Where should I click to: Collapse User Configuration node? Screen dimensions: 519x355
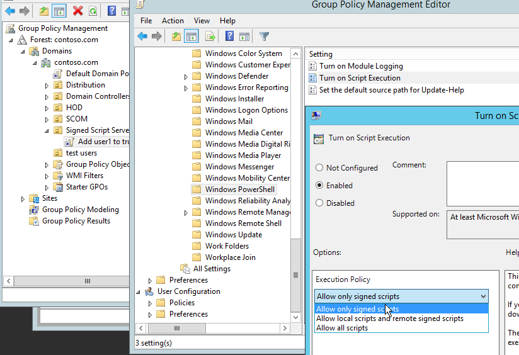[138, 292]
